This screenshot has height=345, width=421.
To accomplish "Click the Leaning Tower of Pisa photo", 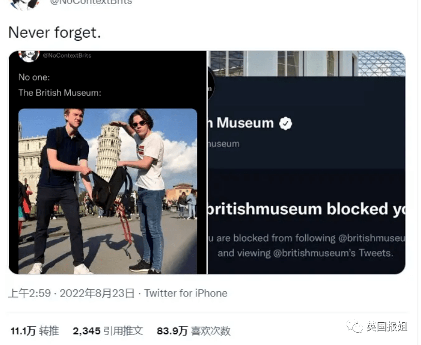I will (x=107, y=191).
